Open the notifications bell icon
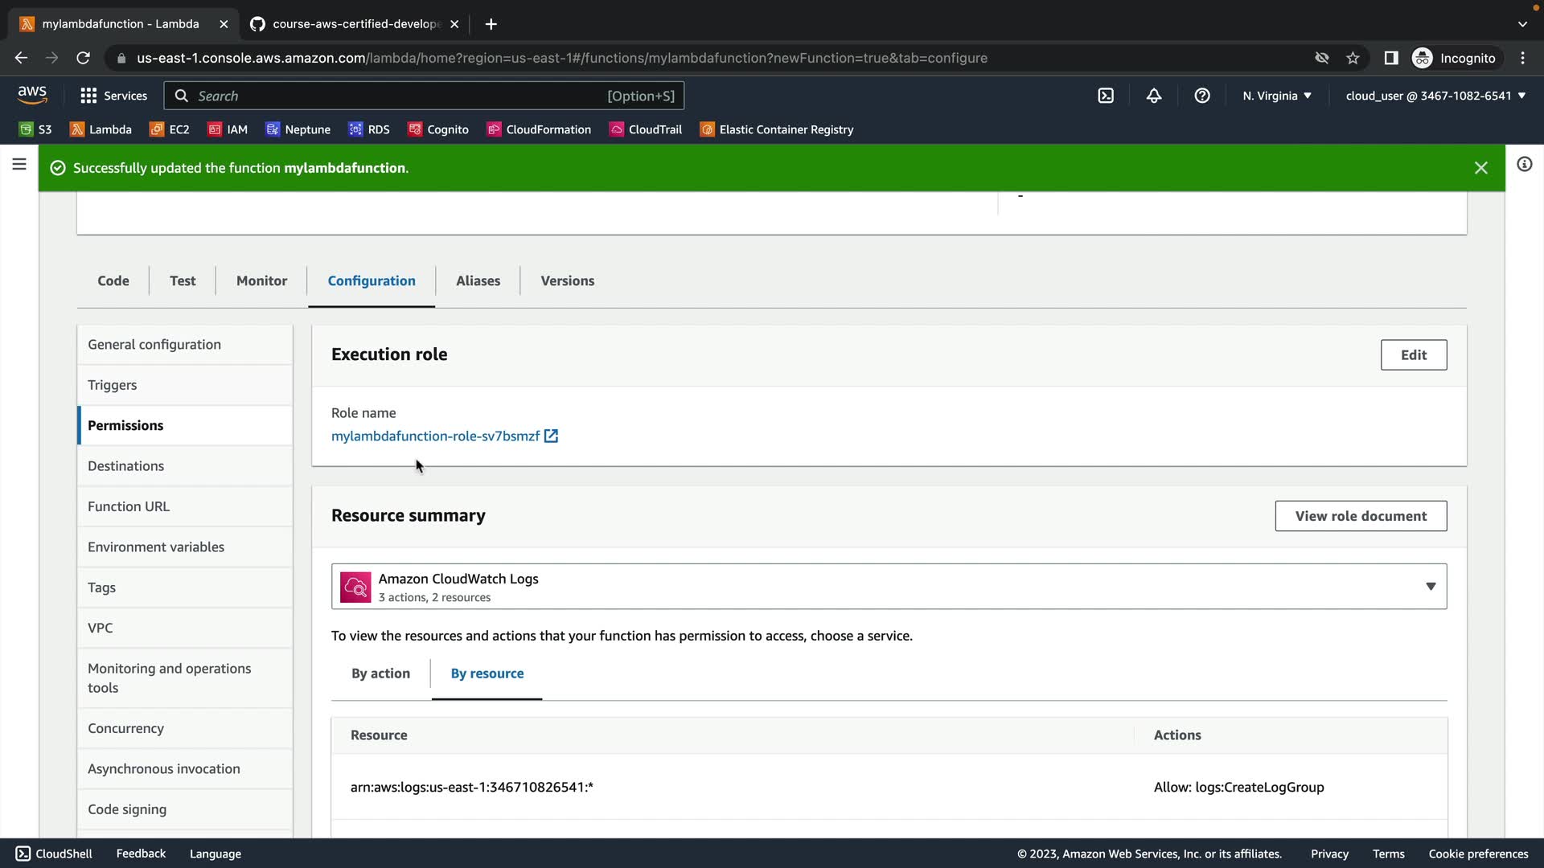 tap(1154, 96)
